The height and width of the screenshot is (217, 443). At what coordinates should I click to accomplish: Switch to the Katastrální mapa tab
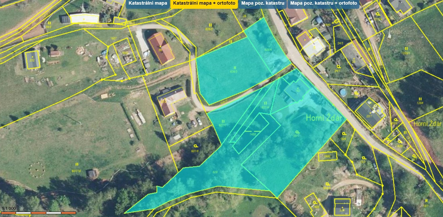coord(148,4)
